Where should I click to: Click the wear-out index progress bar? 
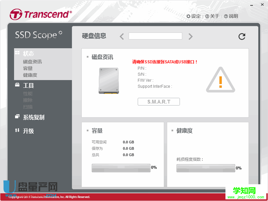206,168
